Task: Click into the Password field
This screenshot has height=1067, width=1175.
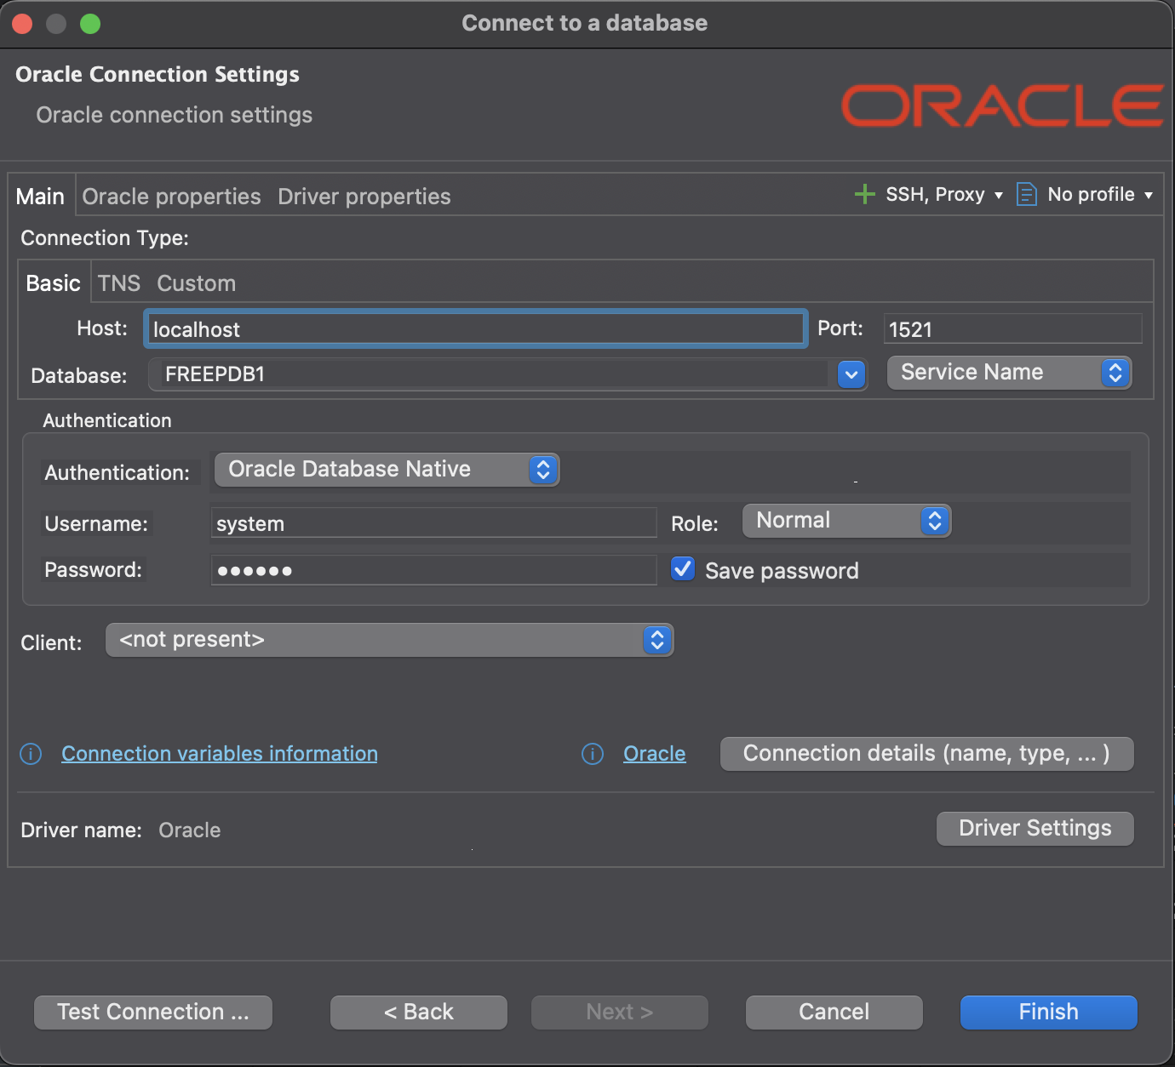Action: click(434, 570)
